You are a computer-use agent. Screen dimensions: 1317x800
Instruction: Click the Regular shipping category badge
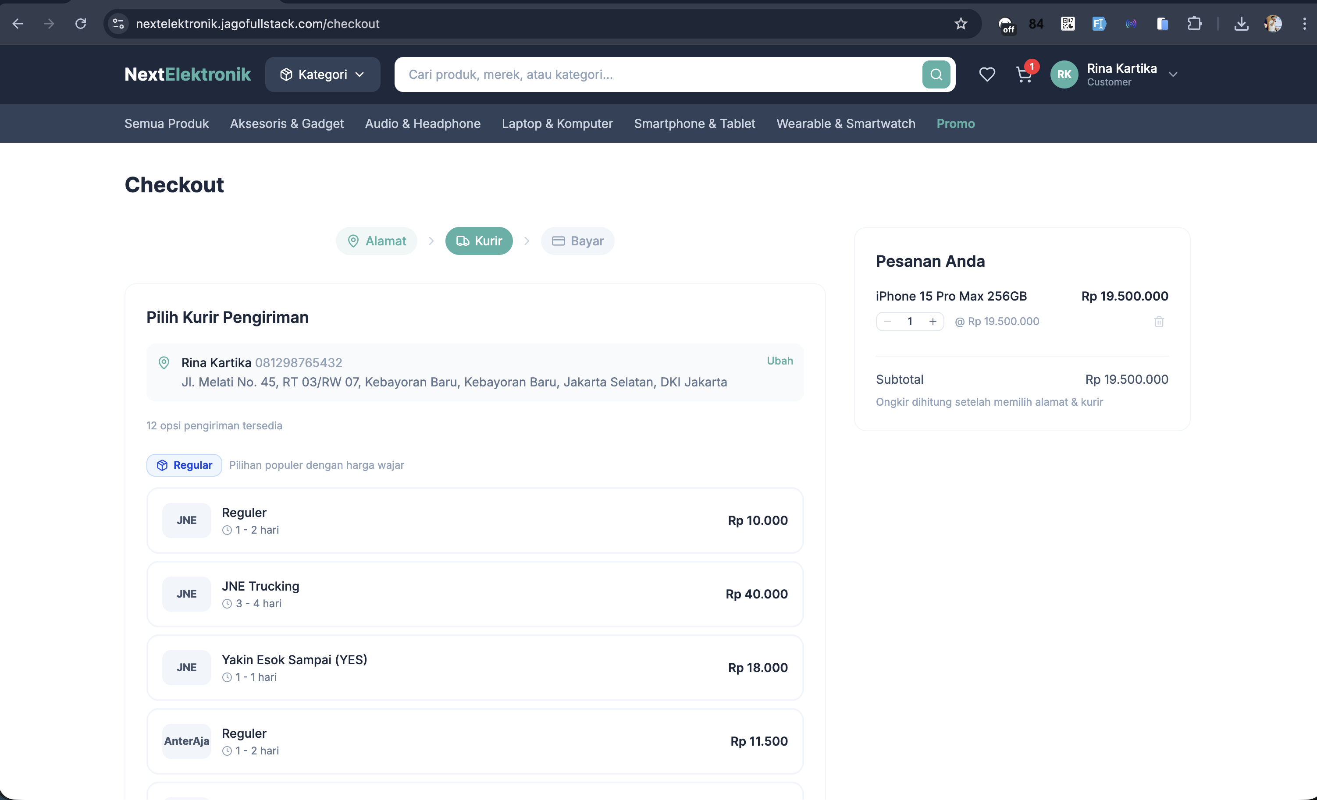(x=184, y=465)
